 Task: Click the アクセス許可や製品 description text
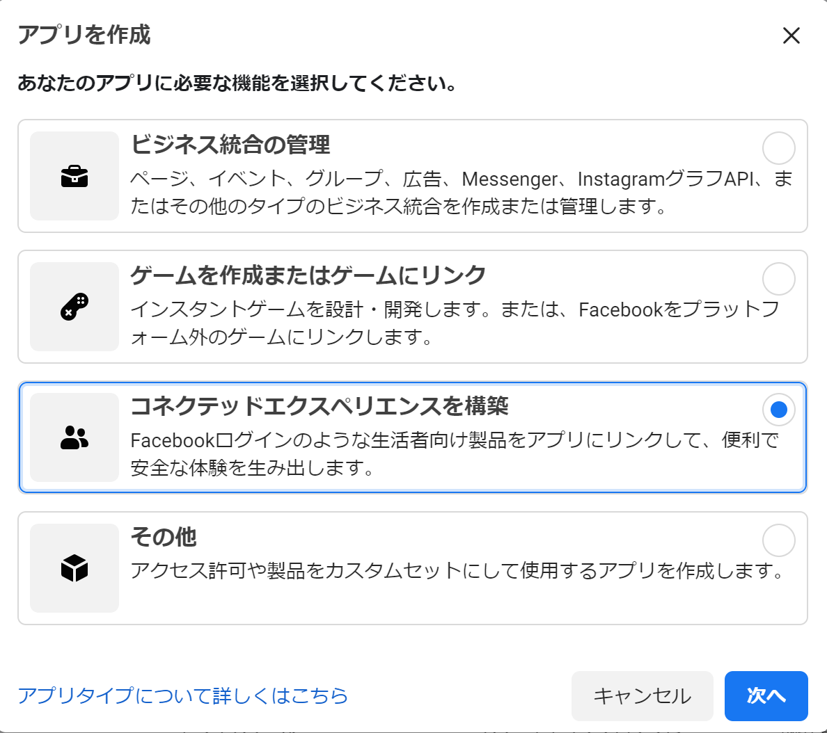tap(457, 571)
